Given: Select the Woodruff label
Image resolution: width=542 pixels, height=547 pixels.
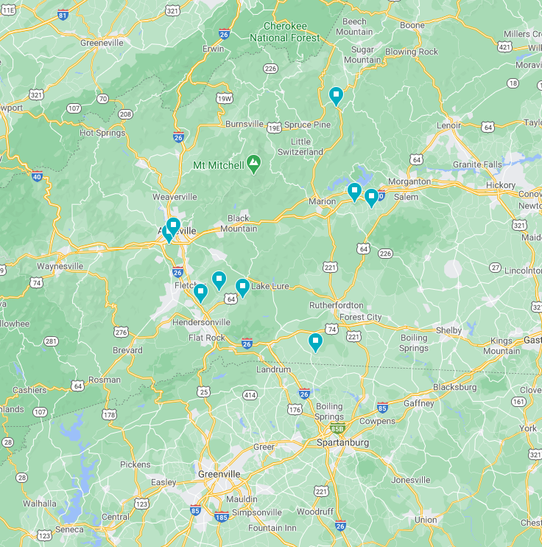Looking at the screenshot, I should 315,512.
